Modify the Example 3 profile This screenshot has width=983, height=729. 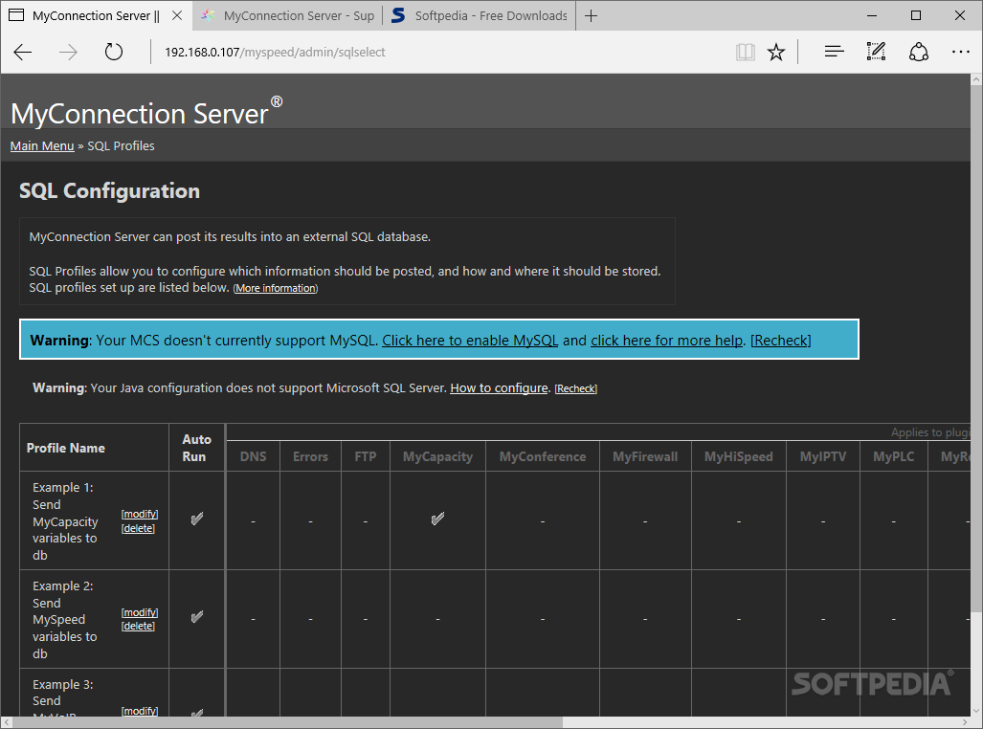pyautogui.click(x=139, y=711)
